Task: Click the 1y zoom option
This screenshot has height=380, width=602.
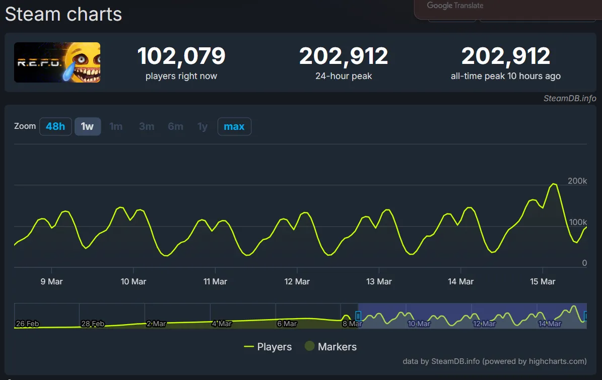Action: (x=203, y=126)
